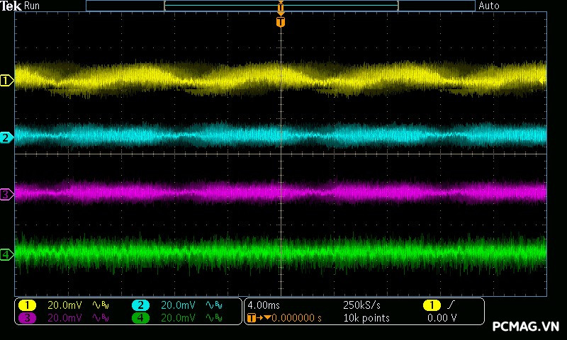Screen dimensions: 567x340
Task: Click the Run acquisition status label
Action: coord(33,6)
